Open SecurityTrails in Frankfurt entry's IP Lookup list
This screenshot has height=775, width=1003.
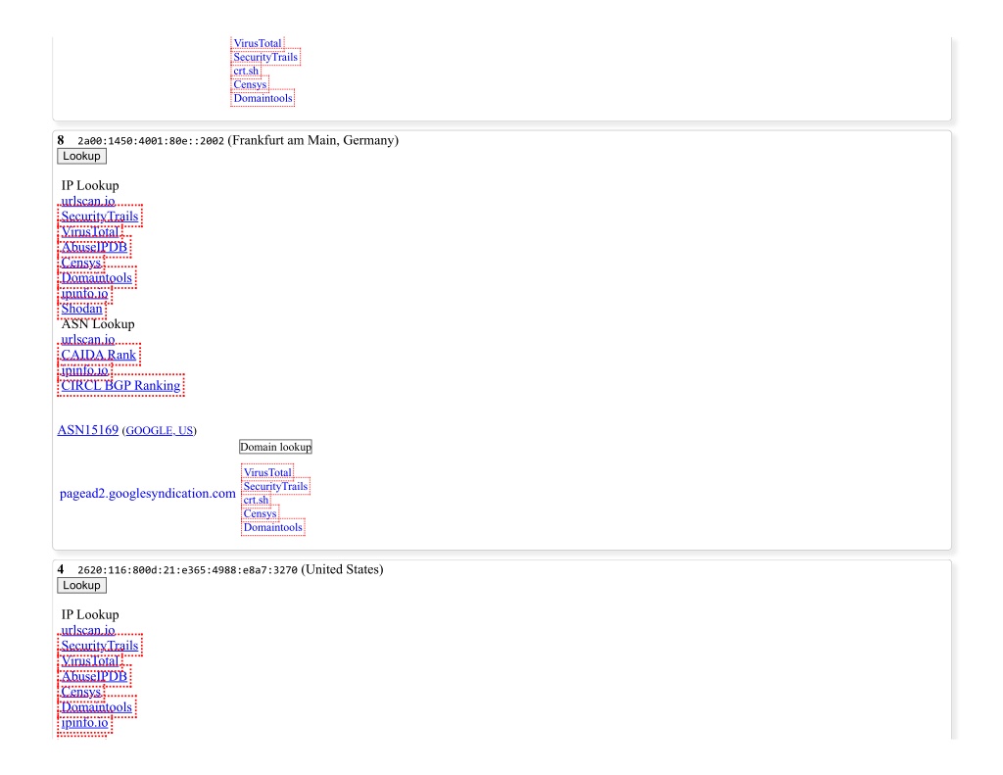(x=99, y=217)
